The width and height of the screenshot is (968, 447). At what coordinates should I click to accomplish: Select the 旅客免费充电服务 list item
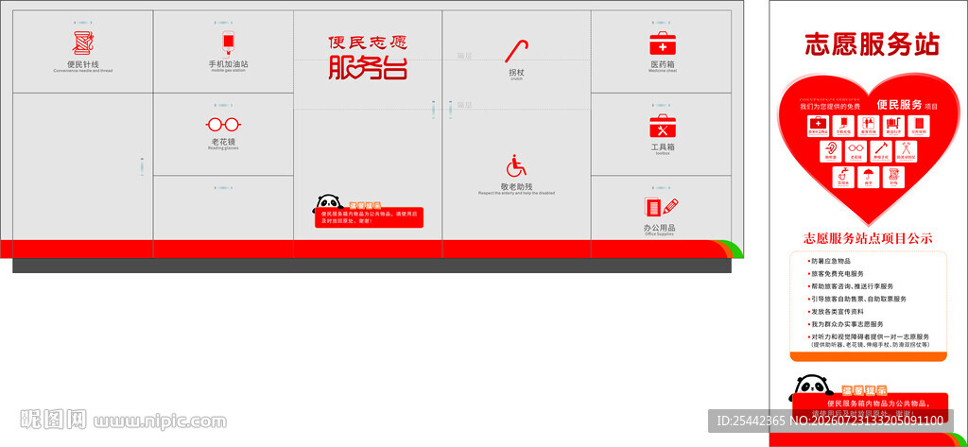838,273
